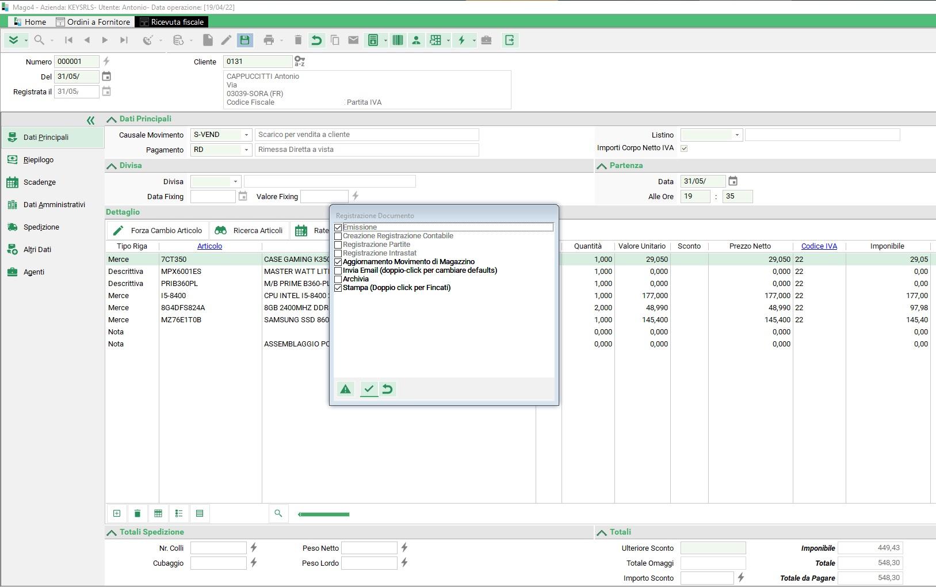Open the Divisa dropdown
This screenshot has height=587, width=936.
tap(235, 182)
